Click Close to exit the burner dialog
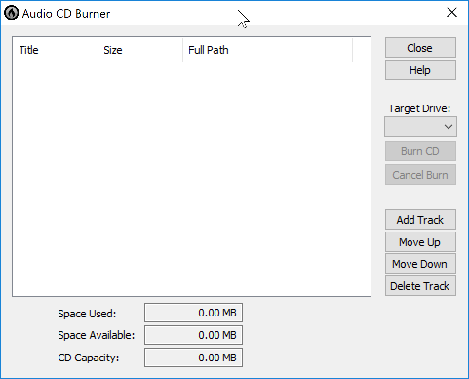The height and width of the screenshot is (379, 469). coord(420,47)
